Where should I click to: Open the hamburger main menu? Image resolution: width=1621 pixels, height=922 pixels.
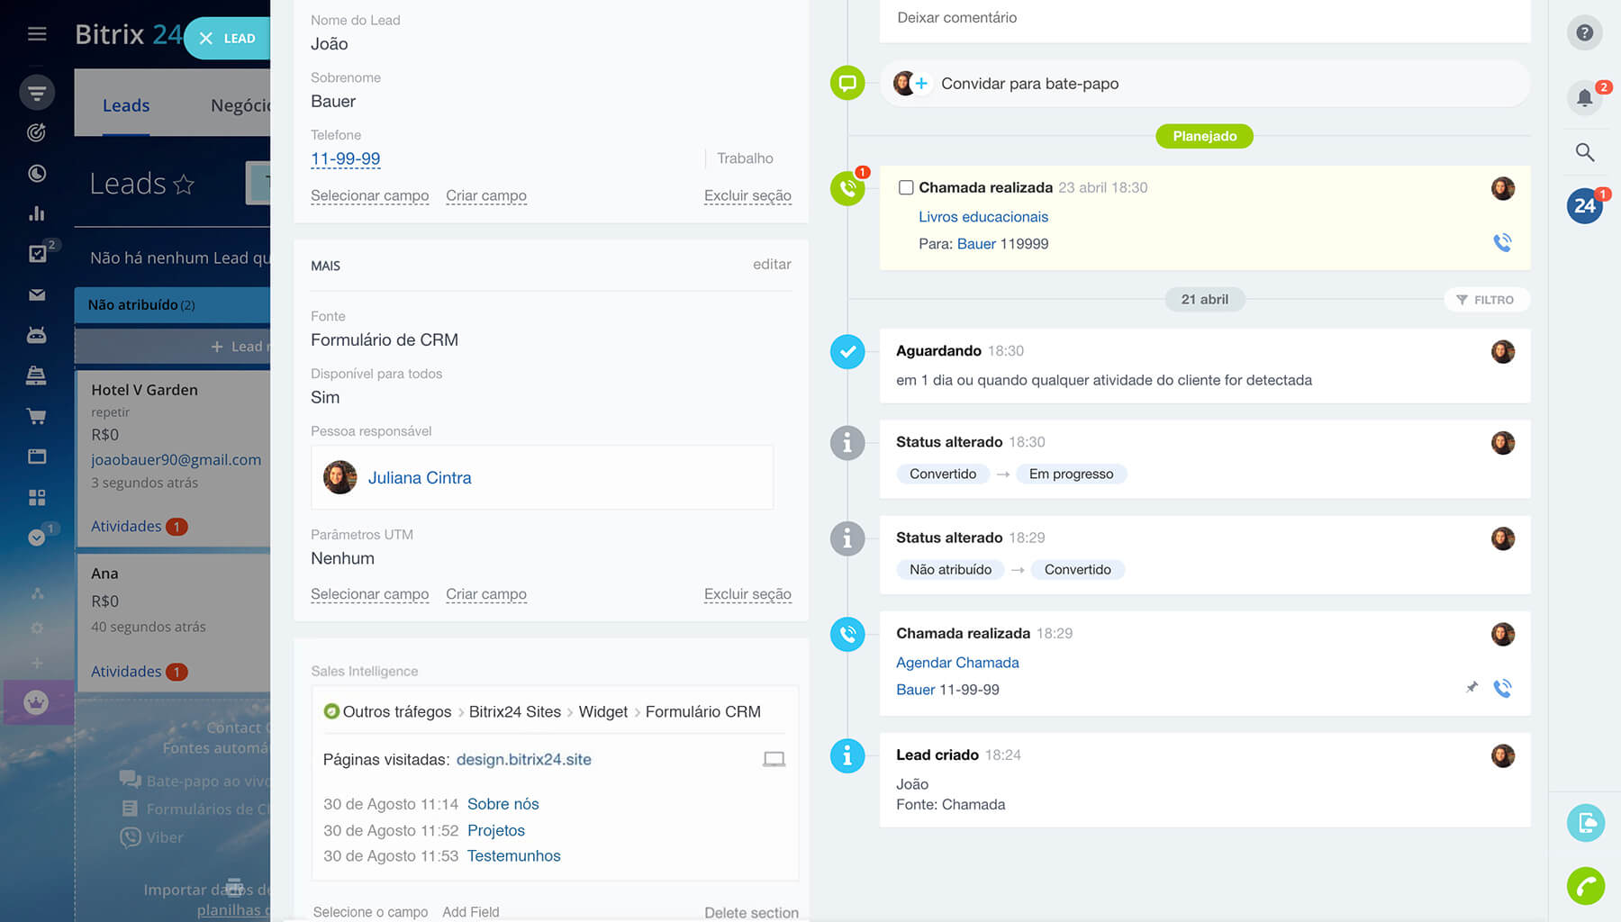(37, 34)
